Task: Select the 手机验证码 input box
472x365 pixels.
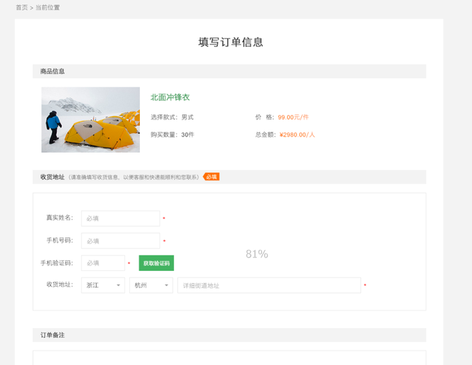Action: (x=103, y=263)
